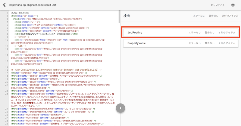Click the html lang="ja" code line
The height and width of the screenshot is (126, 241).
(25, 16)
